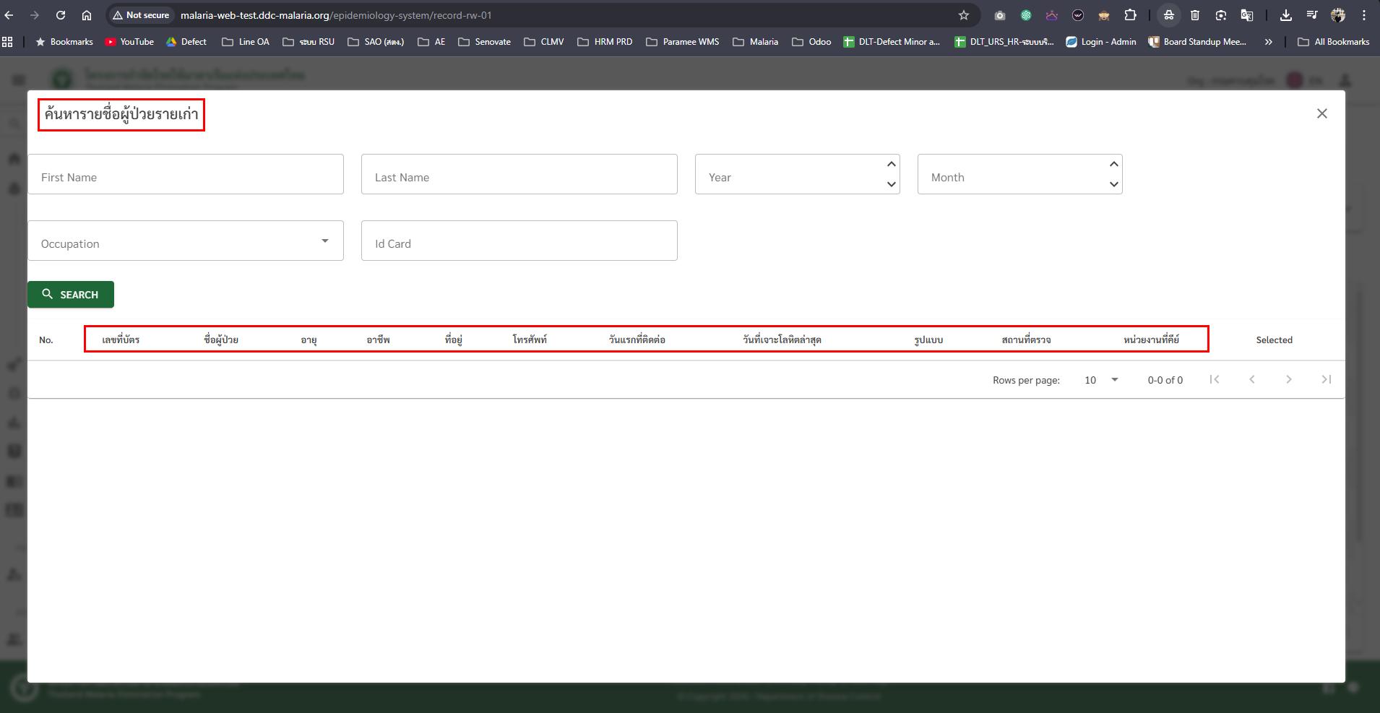Open the browser extensions puzzle icon

coord(1130,15)
